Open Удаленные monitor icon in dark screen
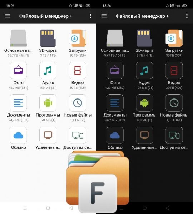 [x=144, y=135]
